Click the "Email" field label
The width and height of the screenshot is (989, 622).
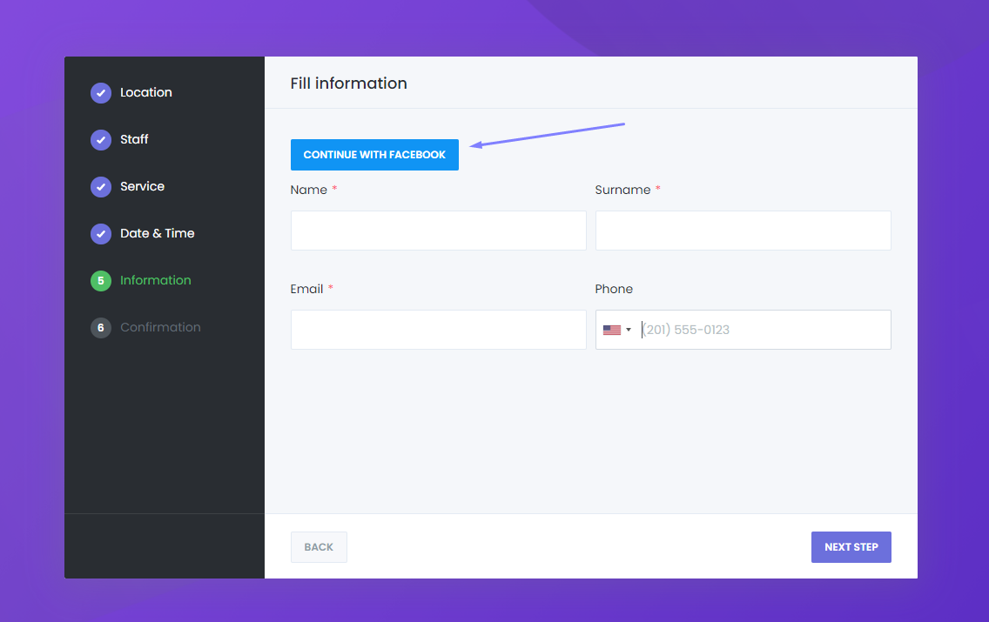click(x=306, y=289)
